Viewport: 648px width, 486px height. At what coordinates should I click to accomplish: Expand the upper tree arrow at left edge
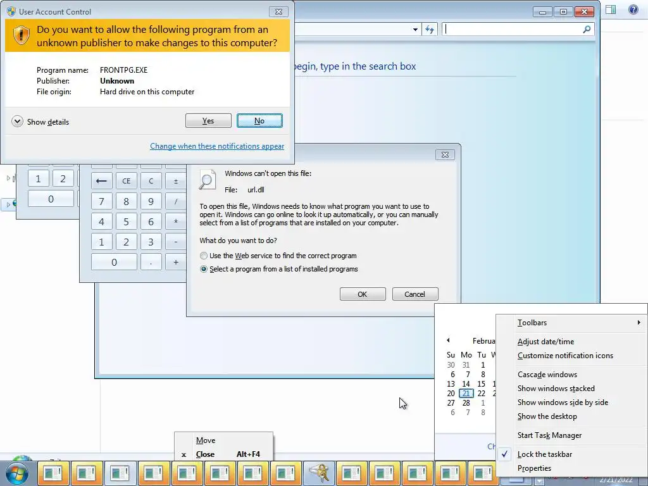(8, 178)
